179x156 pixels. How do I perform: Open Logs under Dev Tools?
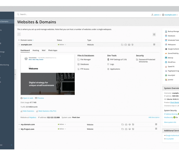coord(111,64)
